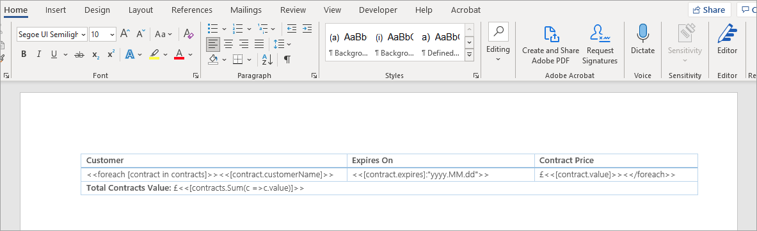Apply the 'a) AaBbC' Defined style
This screenshot has width=757, height=231.
tap(440, 44)
